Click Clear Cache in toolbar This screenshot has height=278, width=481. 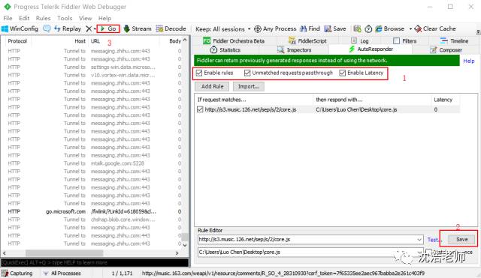point(435,28)
